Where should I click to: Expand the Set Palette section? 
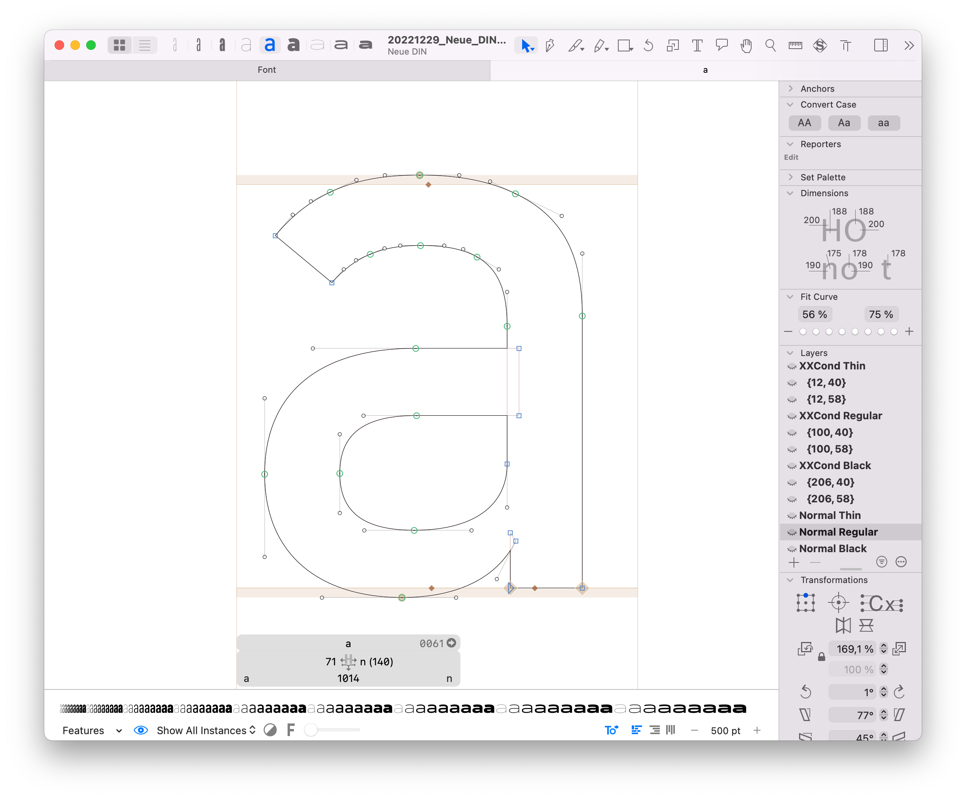point(793,176)
